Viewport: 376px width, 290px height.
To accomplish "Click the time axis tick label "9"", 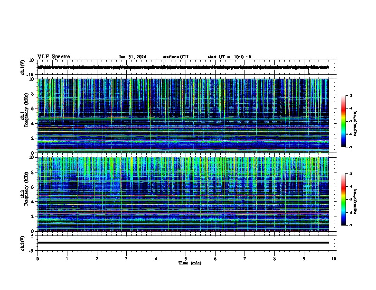I will (304, 259).
